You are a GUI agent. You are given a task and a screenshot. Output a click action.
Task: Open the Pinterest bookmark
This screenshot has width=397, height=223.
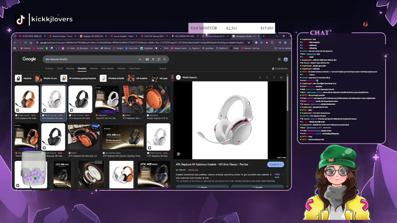25,48
